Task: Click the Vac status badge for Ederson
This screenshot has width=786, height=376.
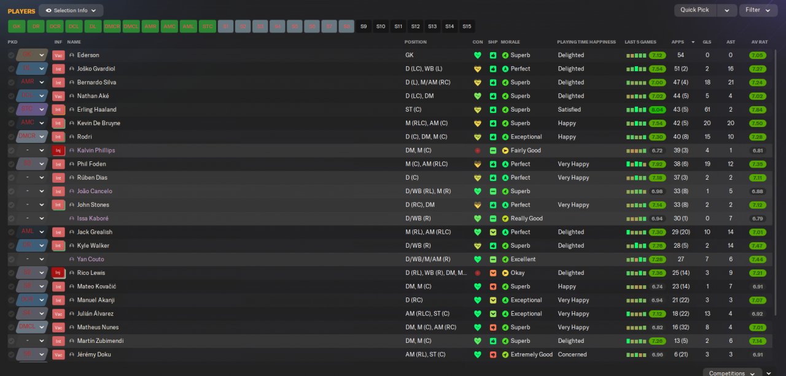Action: 58,55
